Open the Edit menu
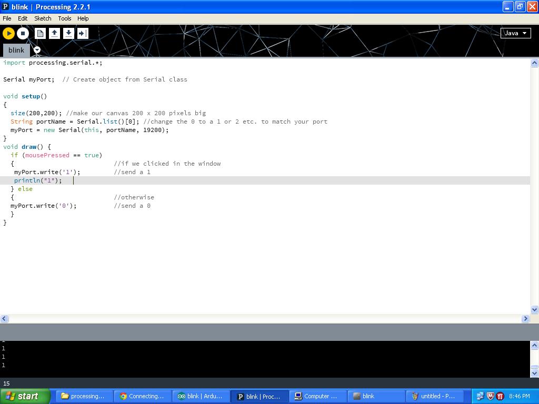 pyautogui.click(x=23, y=18)
